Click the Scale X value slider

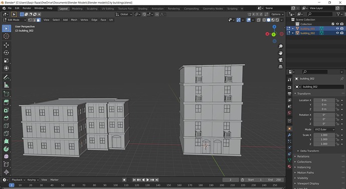coord(324,135)
